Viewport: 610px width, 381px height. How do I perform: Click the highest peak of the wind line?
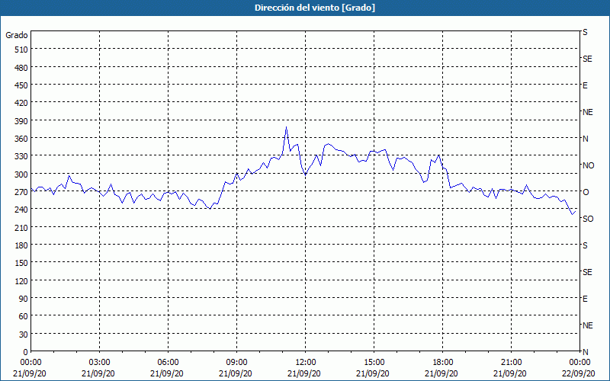point(286,127)
